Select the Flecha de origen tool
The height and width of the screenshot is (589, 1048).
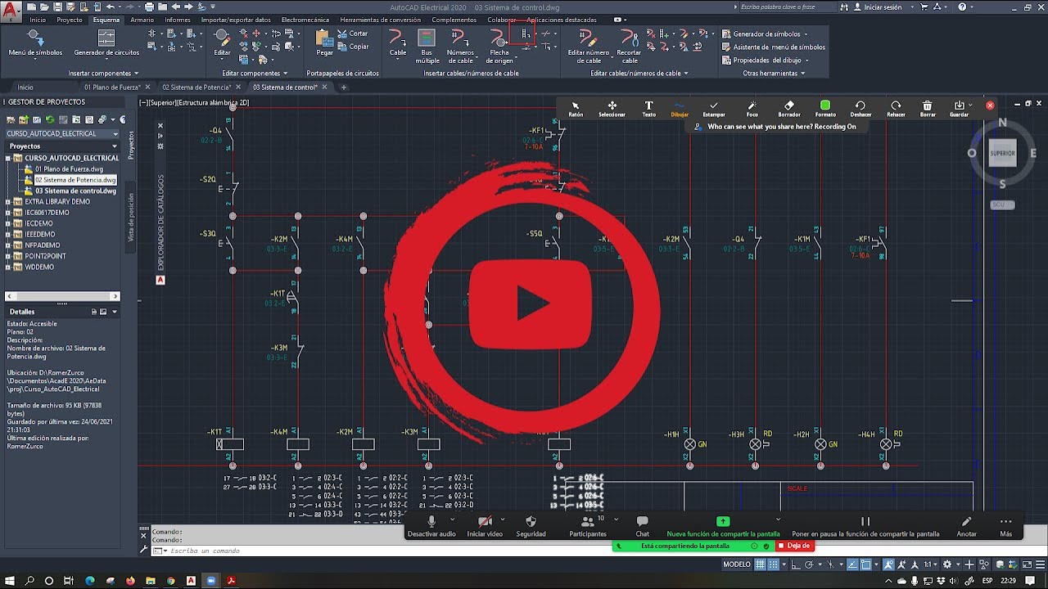pos(499,46)
